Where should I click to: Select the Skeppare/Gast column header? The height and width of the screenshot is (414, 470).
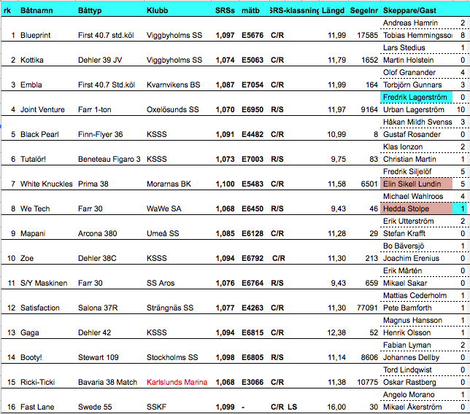(412, 12)
